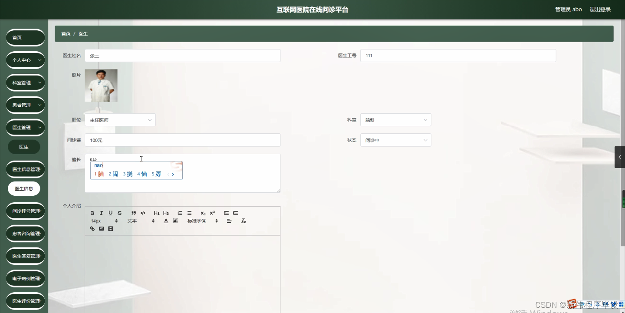
Task: Insert a code block via the editor toolbar
Action: pyautogui.click(x=142, y=213)
